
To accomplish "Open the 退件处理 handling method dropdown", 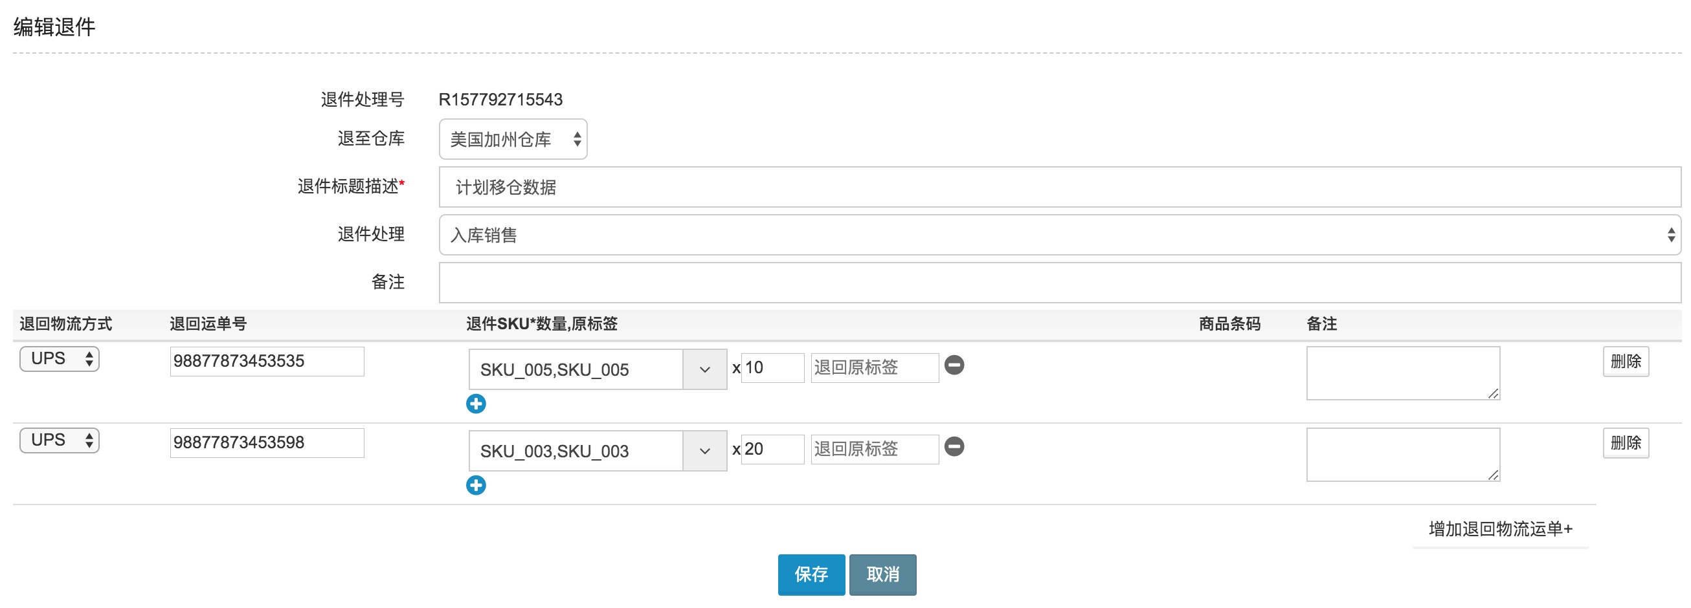I will [x=1059, y=235].
